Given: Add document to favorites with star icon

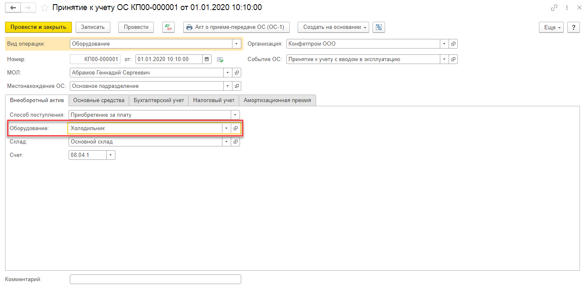Looking at the screenshot, I should [44, 8].
